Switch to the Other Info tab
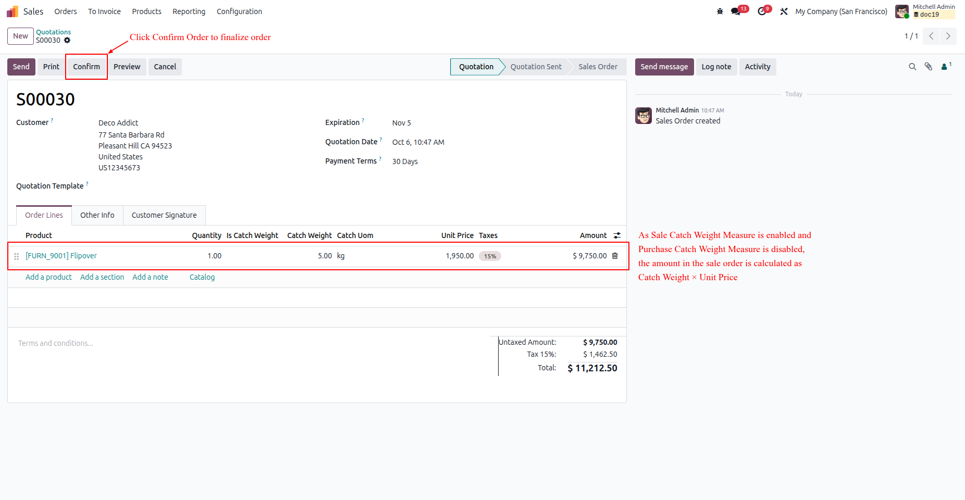This screenshot has width=965, height=500. point(97,215)
